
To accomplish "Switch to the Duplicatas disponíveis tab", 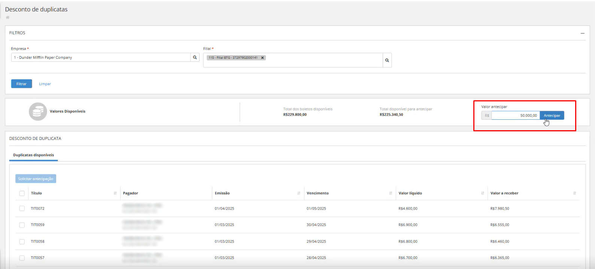I will click(33, 155).
